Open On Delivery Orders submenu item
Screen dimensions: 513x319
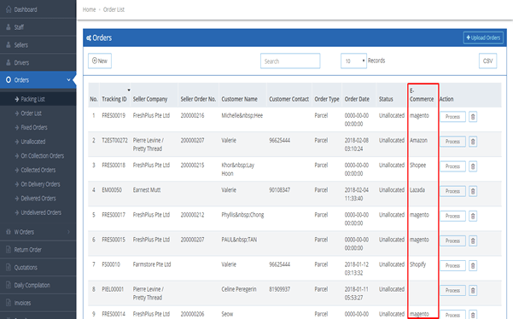coord(40,184)
